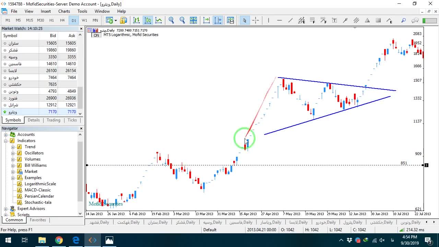Image resolution: width=439 pixels, height=247 pixels.
Task: Select the horizontal line drawing tool
Action: pos(280,20)
